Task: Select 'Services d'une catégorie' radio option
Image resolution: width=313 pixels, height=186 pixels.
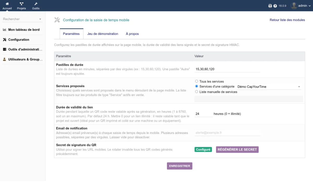Action: pos(197,86)
